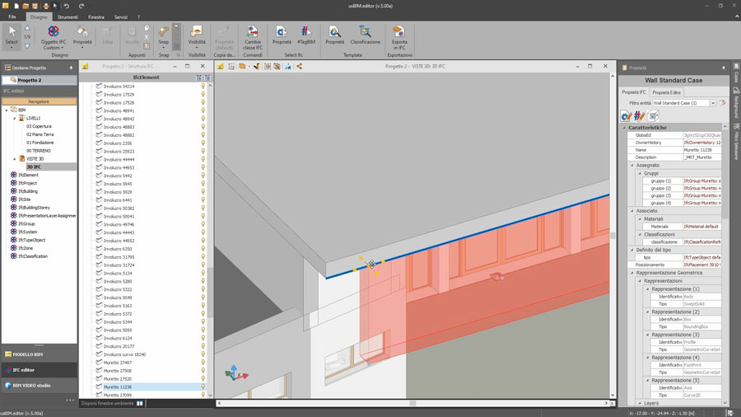Edit the Name field value Muretto 11238
Screen dimensions: 741x417
point(701,150)
